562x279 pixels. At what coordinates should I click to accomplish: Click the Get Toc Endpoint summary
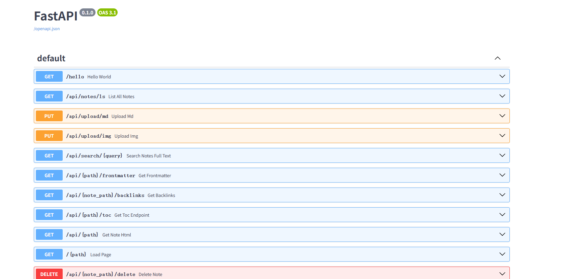coord(132,215)
